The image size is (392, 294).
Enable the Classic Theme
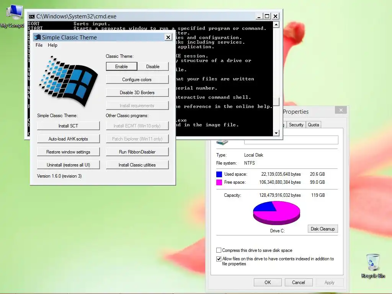[121, 67]
